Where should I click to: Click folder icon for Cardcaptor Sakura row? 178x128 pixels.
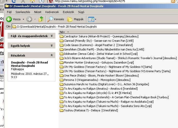point(61,36)
